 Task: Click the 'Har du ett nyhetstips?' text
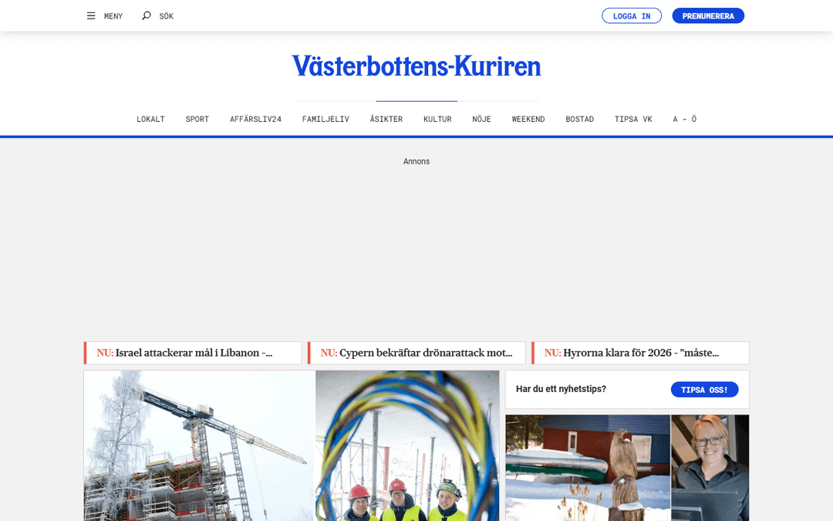[561, 389]
